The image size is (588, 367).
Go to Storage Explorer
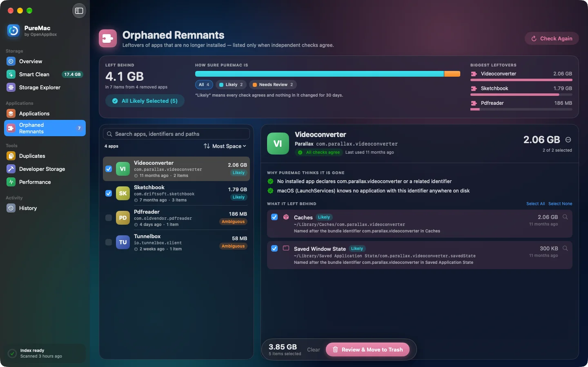pyautogui.click(x=45, y=88)
